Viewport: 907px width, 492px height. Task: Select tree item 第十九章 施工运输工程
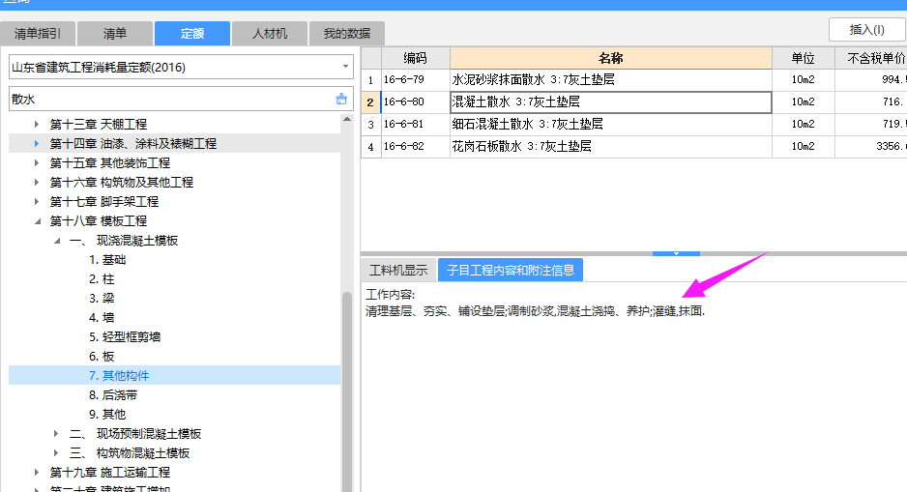(x=110, y=473)
